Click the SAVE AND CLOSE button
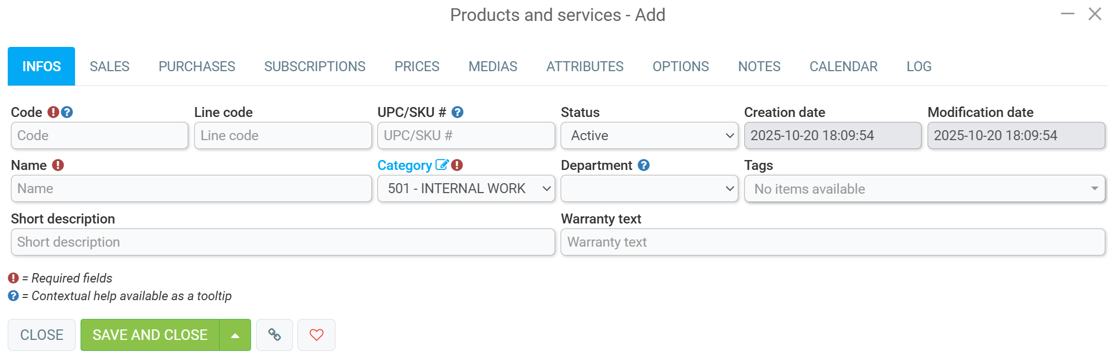Image resolution: width=1113 pixels, height=357 pixels. [150, 335]
